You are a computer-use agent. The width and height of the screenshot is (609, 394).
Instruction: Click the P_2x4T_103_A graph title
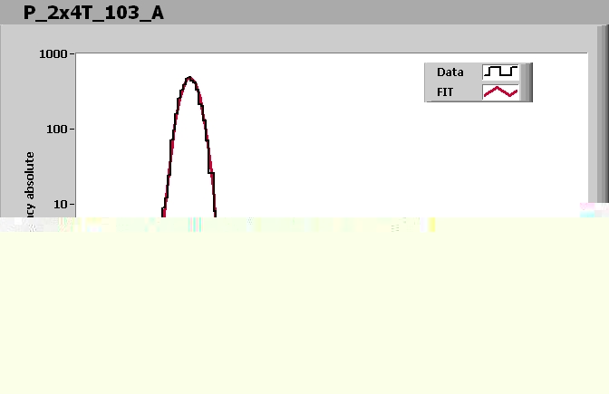tap(93, 13)
